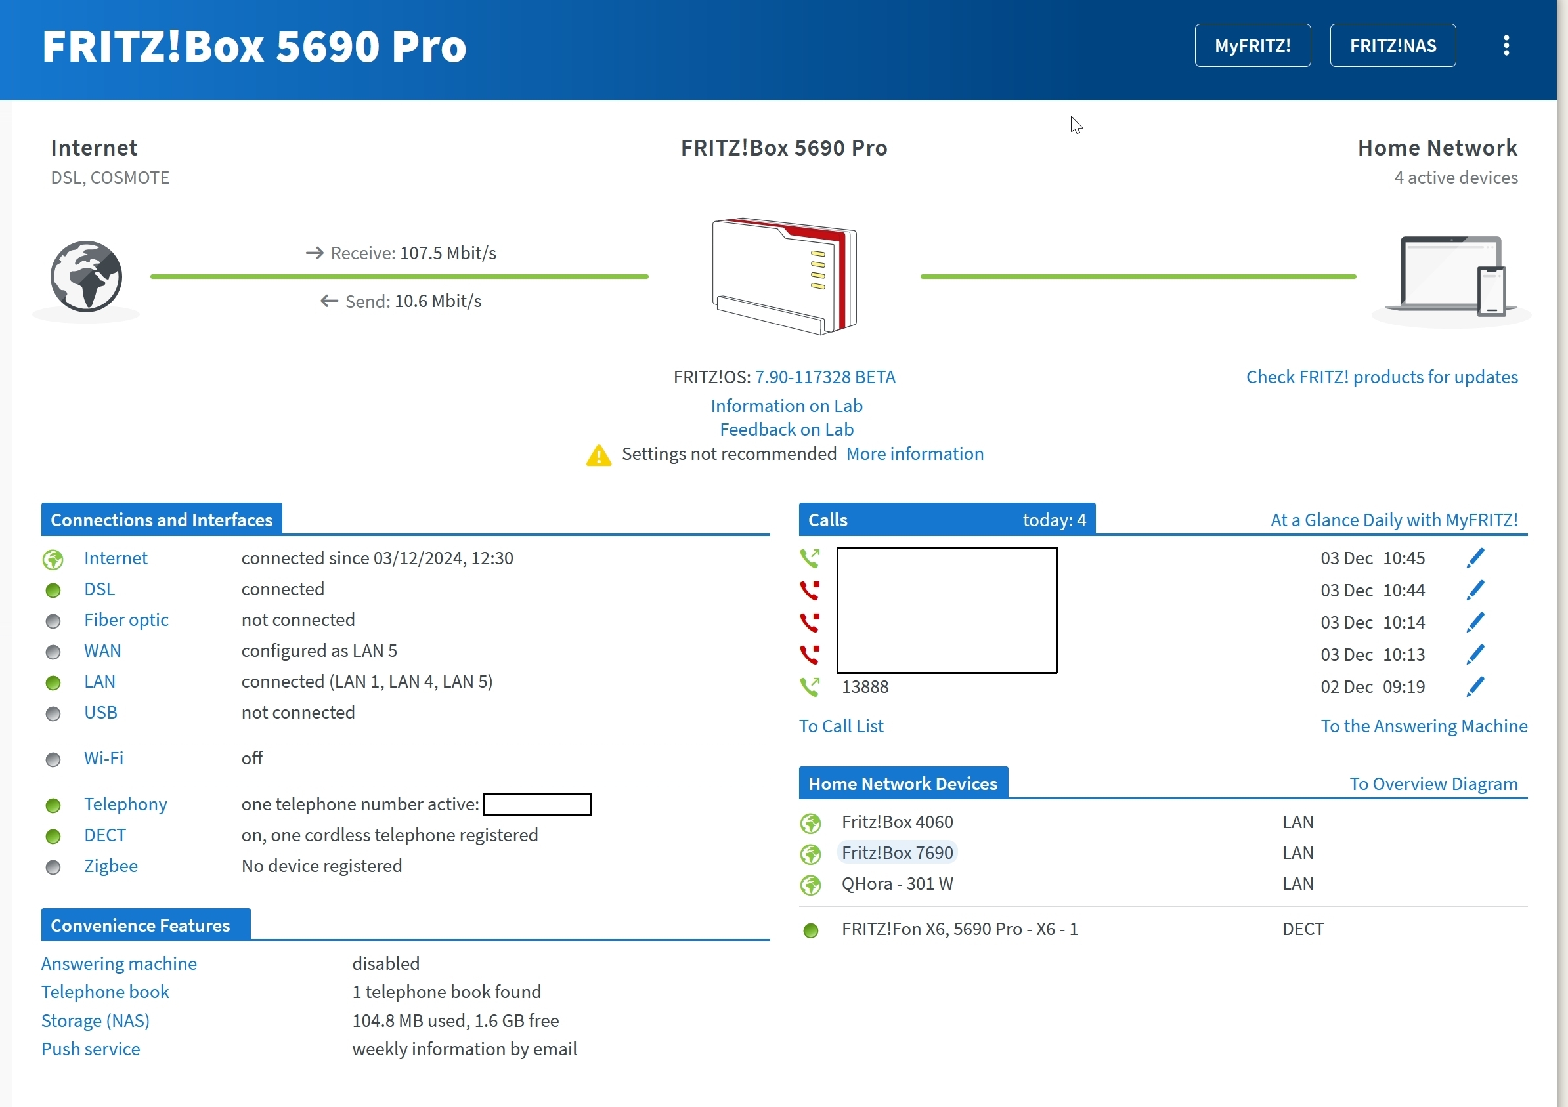Click the gray status dot beside Zigbee
Image resolution: width=1568 pixels, height=1107 pixels.
(x=53, y=867)
